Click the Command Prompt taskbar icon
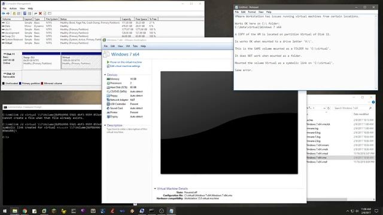383x215 pixels. point(151,211)
